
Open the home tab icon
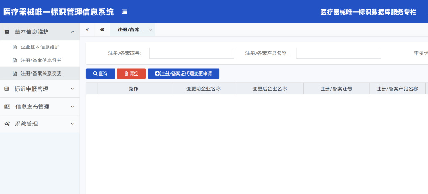[102, 30]
